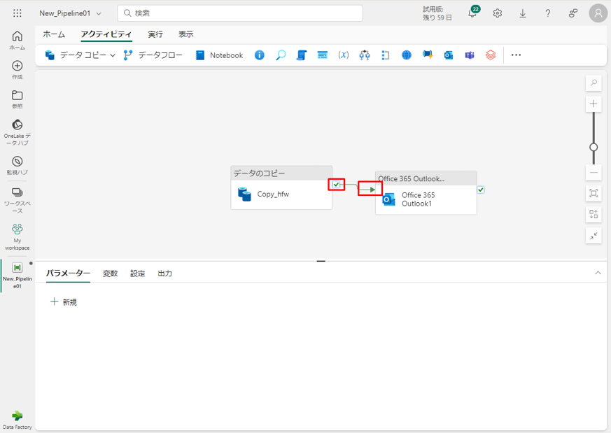611x433 pixels.
Task: Open the 変数 tab in bottom panel
Action: click(x=111, y=274)
